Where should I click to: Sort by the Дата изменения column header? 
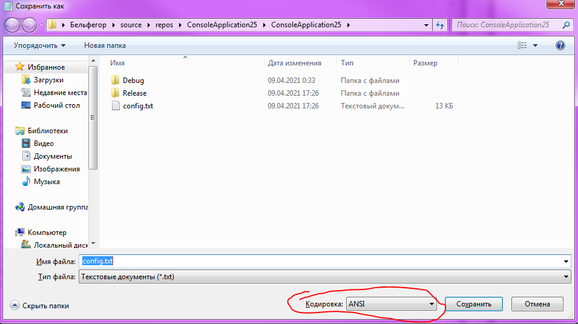(x=294, y=63)
